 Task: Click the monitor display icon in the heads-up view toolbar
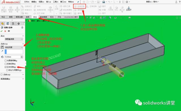(130, 18)
